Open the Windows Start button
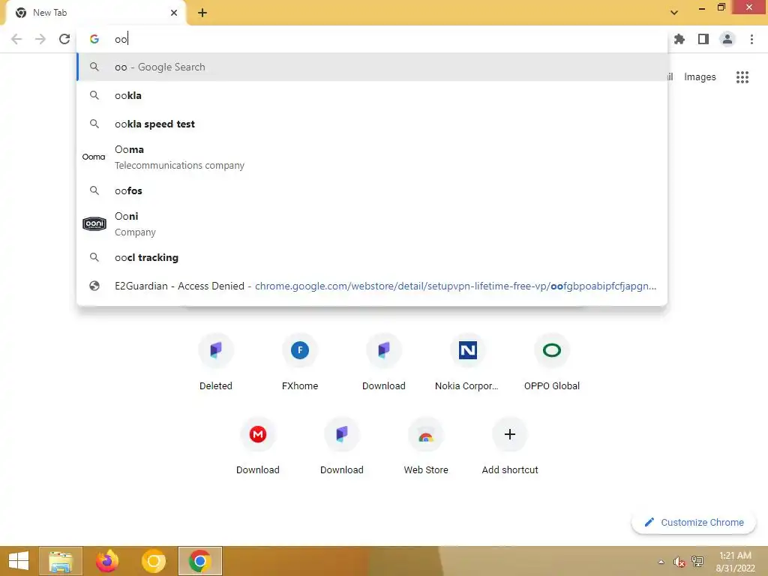 point(19,561)
